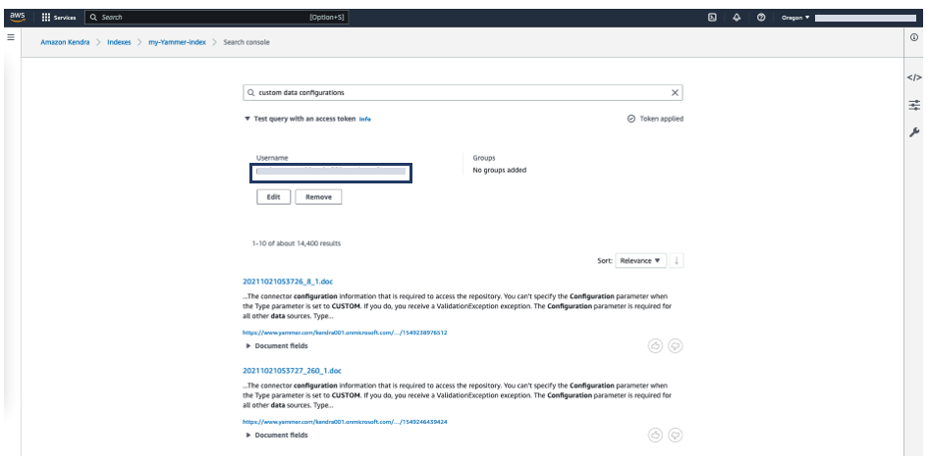Go to Amazon Kendra breadcrumb
The image size is (929, 463).
click(x=65, y=42)
